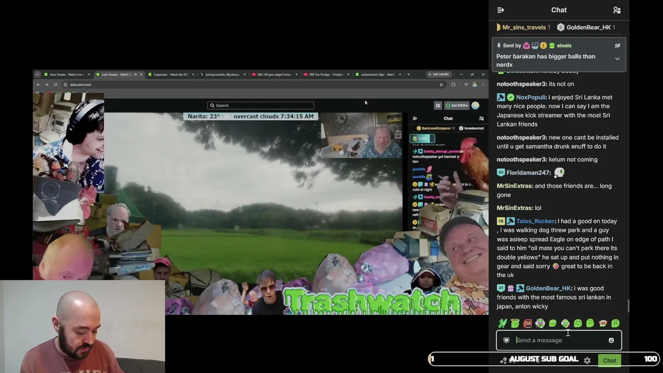Click MrSinExtras name on 'lol' message

coord(514,208)
